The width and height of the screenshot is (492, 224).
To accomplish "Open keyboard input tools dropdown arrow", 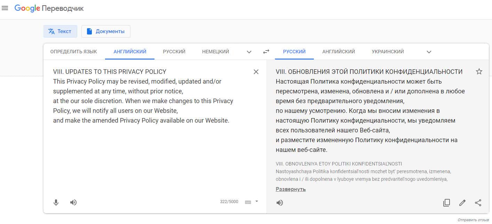I will (x=257, y=201).
